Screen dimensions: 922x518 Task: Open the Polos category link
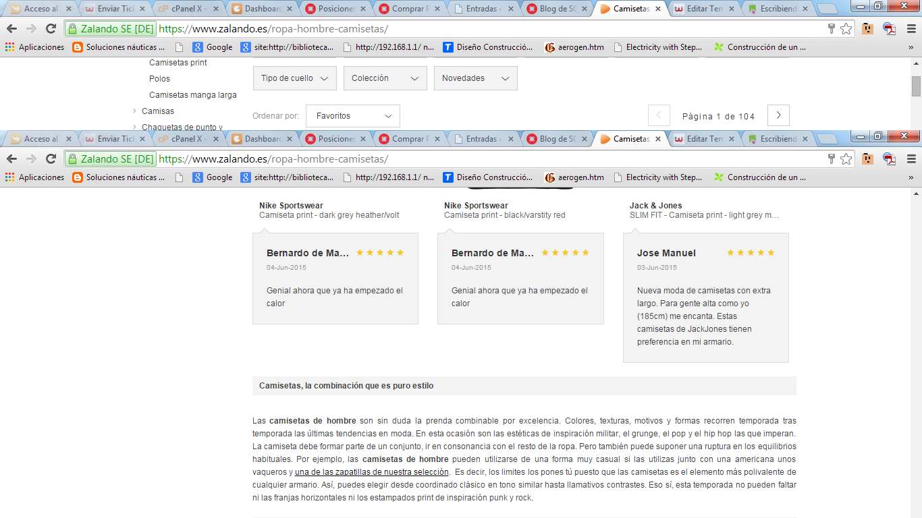pyautogui.click(x=160, y=79)
